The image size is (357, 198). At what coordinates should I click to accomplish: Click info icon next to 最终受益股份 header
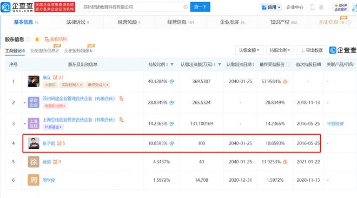click(x=288, y=64)
